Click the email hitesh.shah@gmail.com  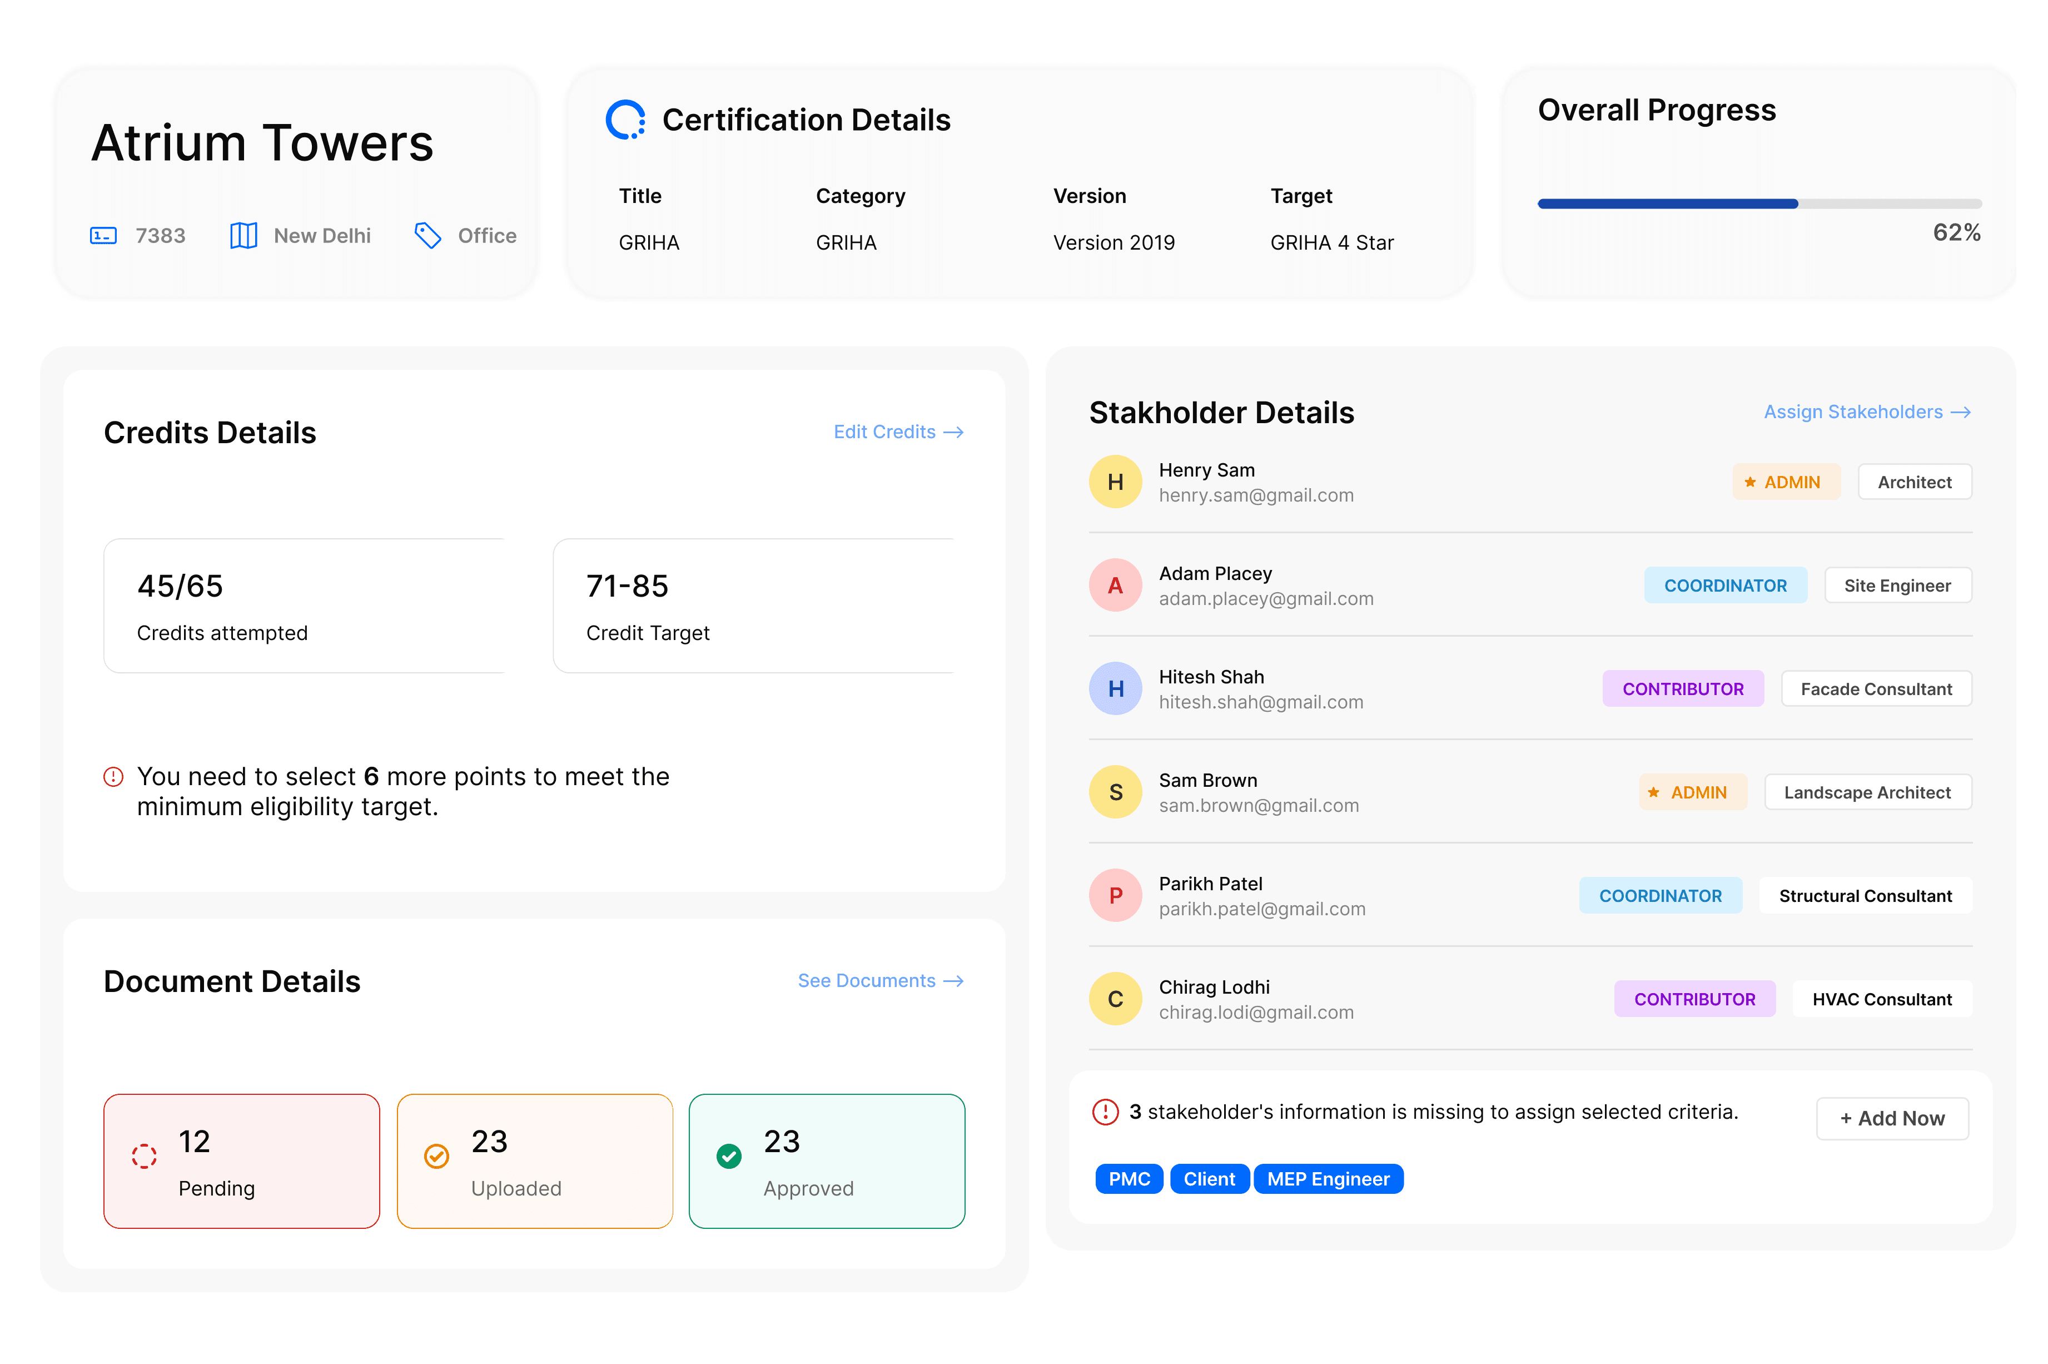tap(1261, 703)
